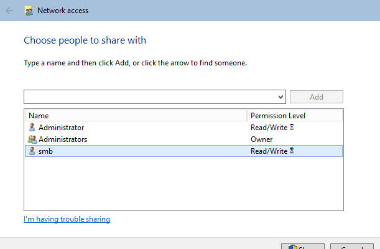Screen dimensions: 380x249
Task: Click the Add button
Action: (317, 97)
